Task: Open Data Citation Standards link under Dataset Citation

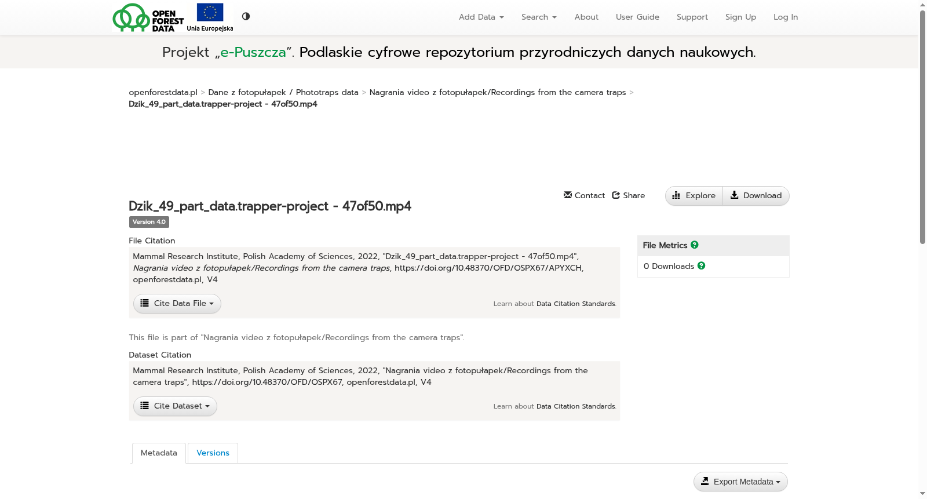Action: [x=575, y=406]
